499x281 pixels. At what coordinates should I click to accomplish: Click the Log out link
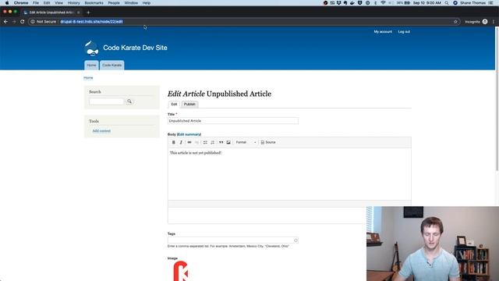click(404, 32)
